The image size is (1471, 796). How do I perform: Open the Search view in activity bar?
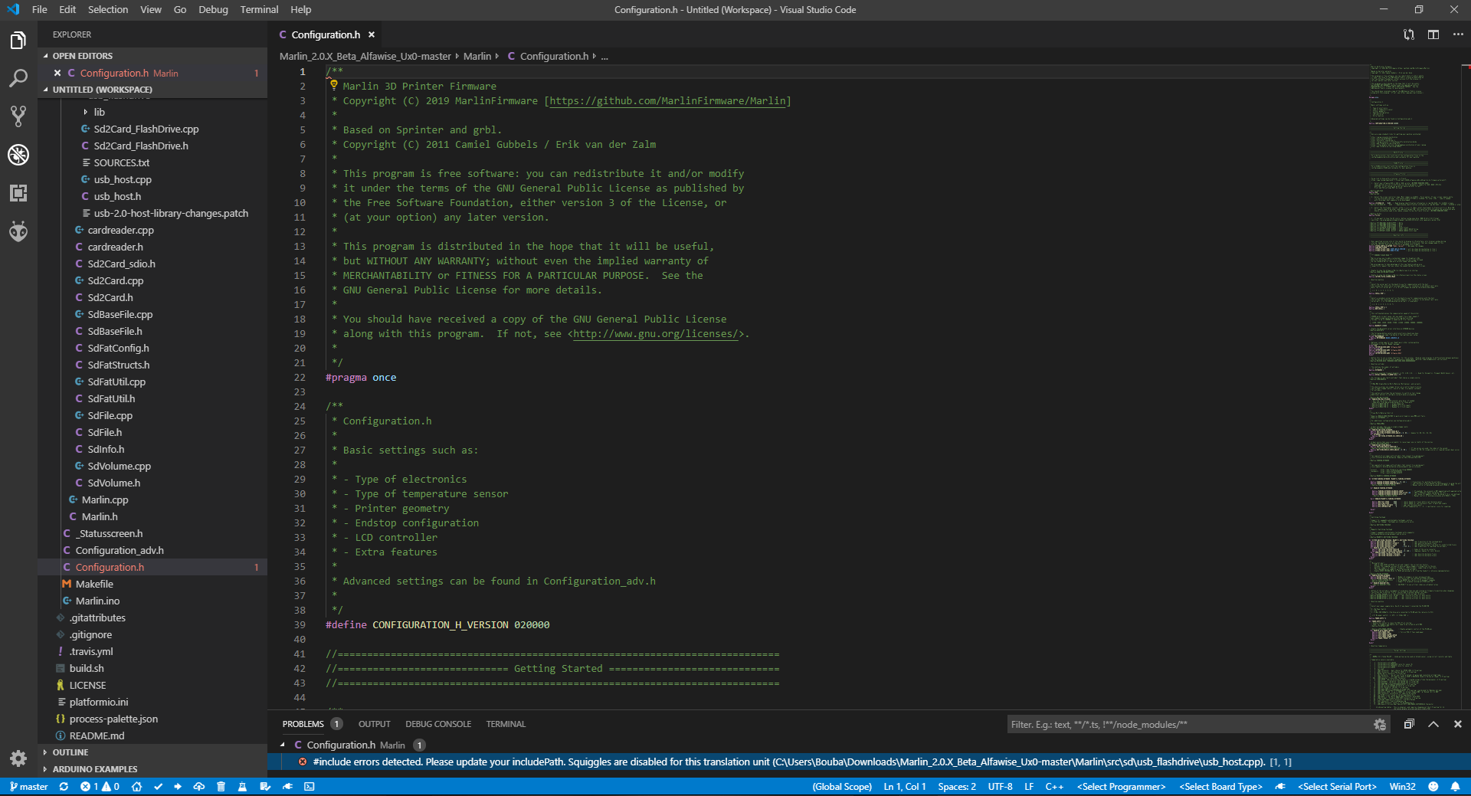18,78
